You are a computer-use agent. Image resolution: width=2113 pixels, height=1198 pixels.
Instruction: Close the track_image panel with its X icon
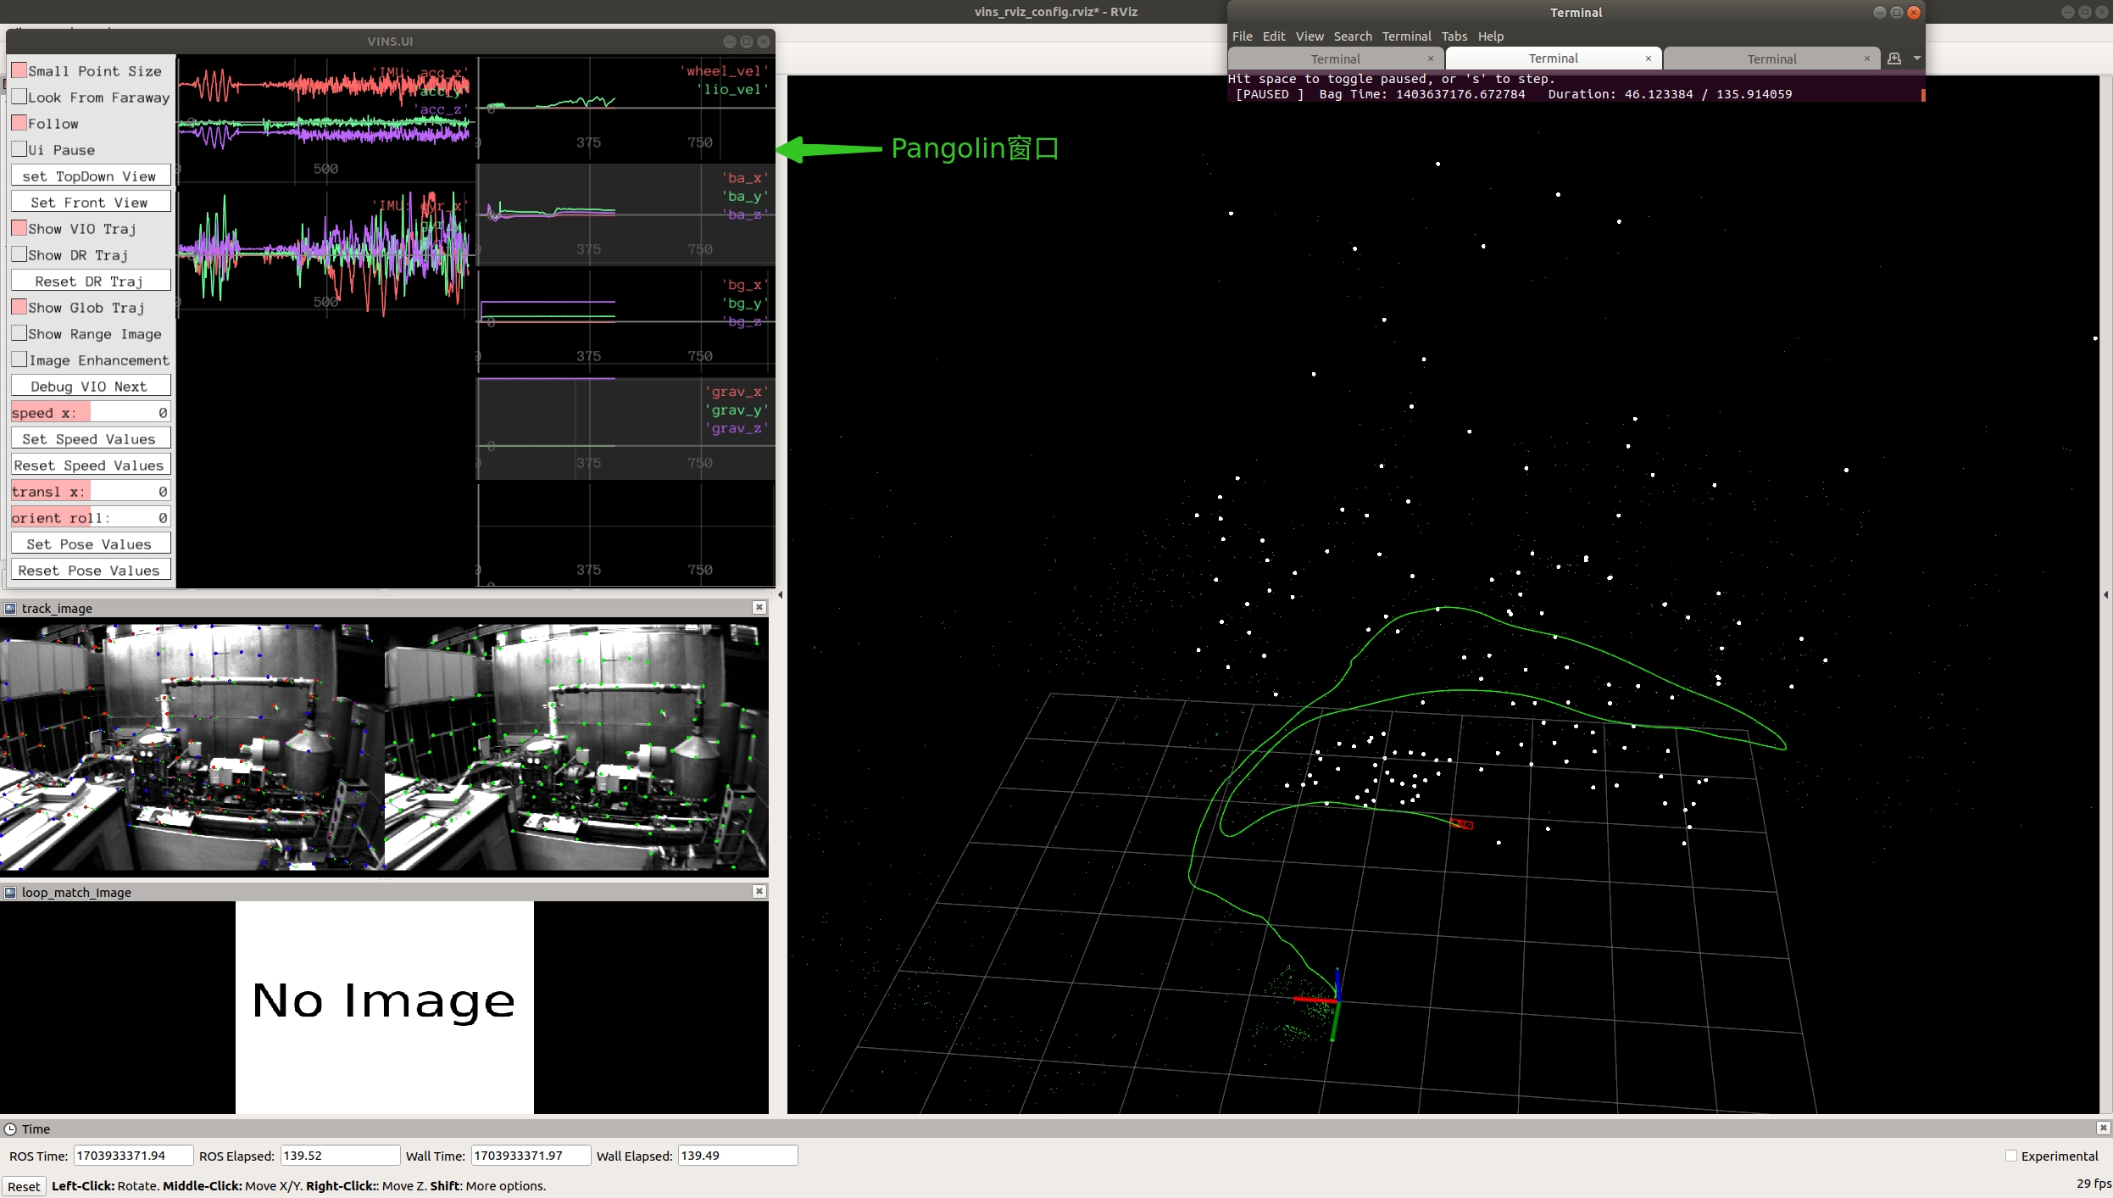click(759, 607)
